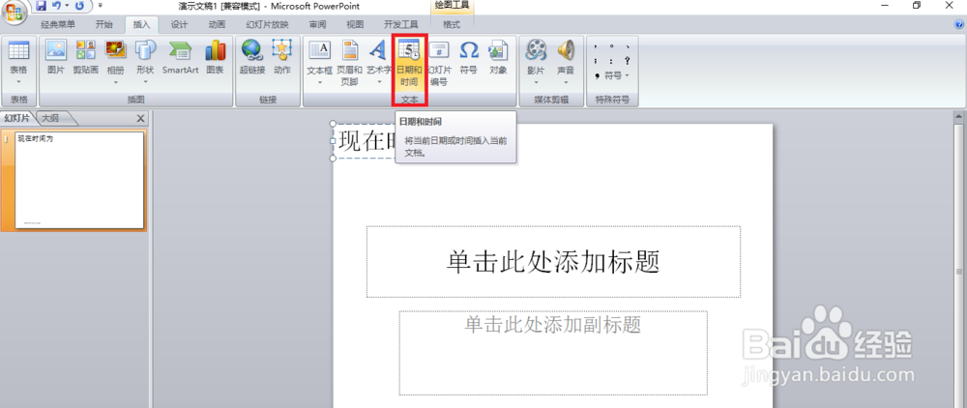Expand the 艺术字 dropdown arrow
Image resolution: width=967 pixels, height=408 pixels.
(378, 81)
